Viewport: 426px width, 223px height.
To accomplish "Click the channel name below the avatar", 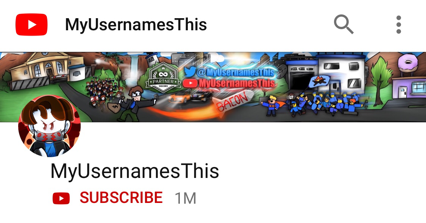I will click(x=135, y=172).
